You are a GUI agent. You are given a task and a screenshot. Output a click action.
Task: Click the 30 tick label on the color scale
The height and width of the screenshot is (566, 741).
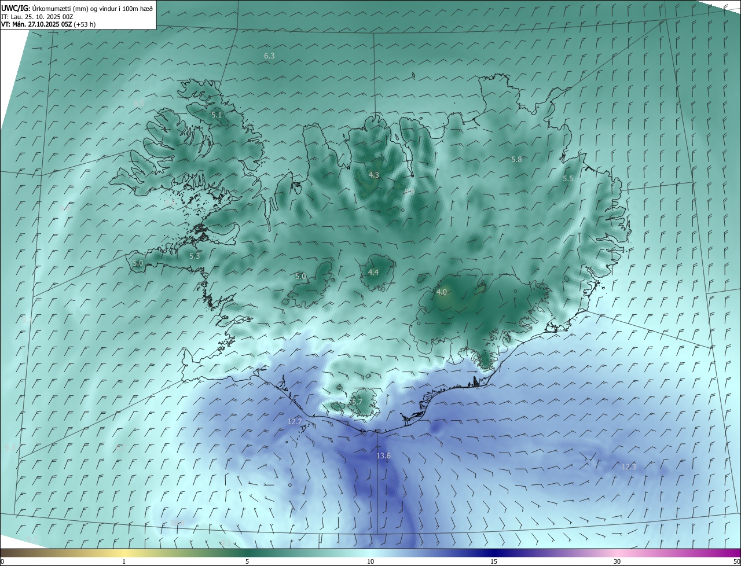pos(617,562)
